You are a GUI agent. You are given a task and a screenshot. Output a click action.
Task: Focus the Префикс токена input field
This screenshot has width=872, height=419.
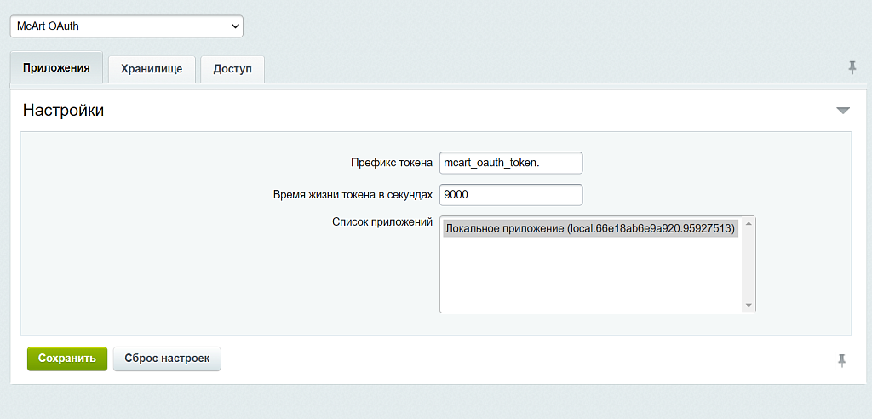510,163
